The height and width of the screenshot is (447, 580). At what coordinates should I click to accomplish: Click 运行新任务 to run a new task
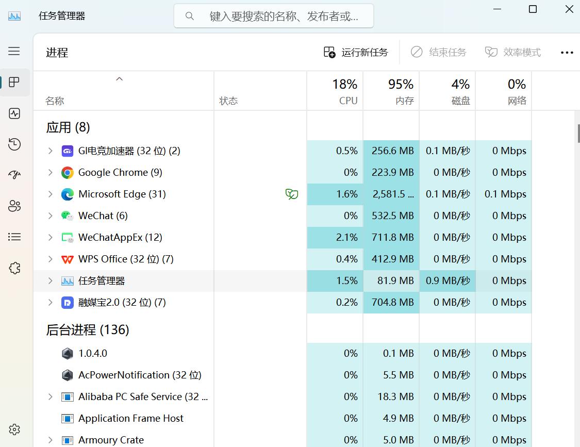click(x=355, y=52)
